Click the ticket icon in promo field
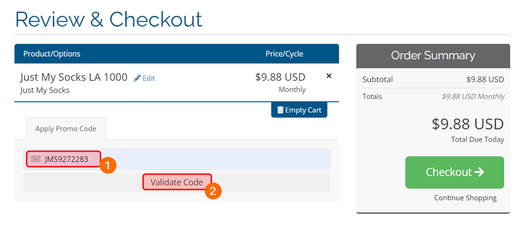Screen dimensions: 527x232 (x=36, y=159)
